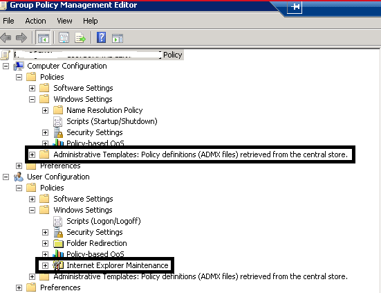381x293 pixels.
Task: Click the Back arrow toolbar icon
Action: pyautogui.click(x=6, y=38)
